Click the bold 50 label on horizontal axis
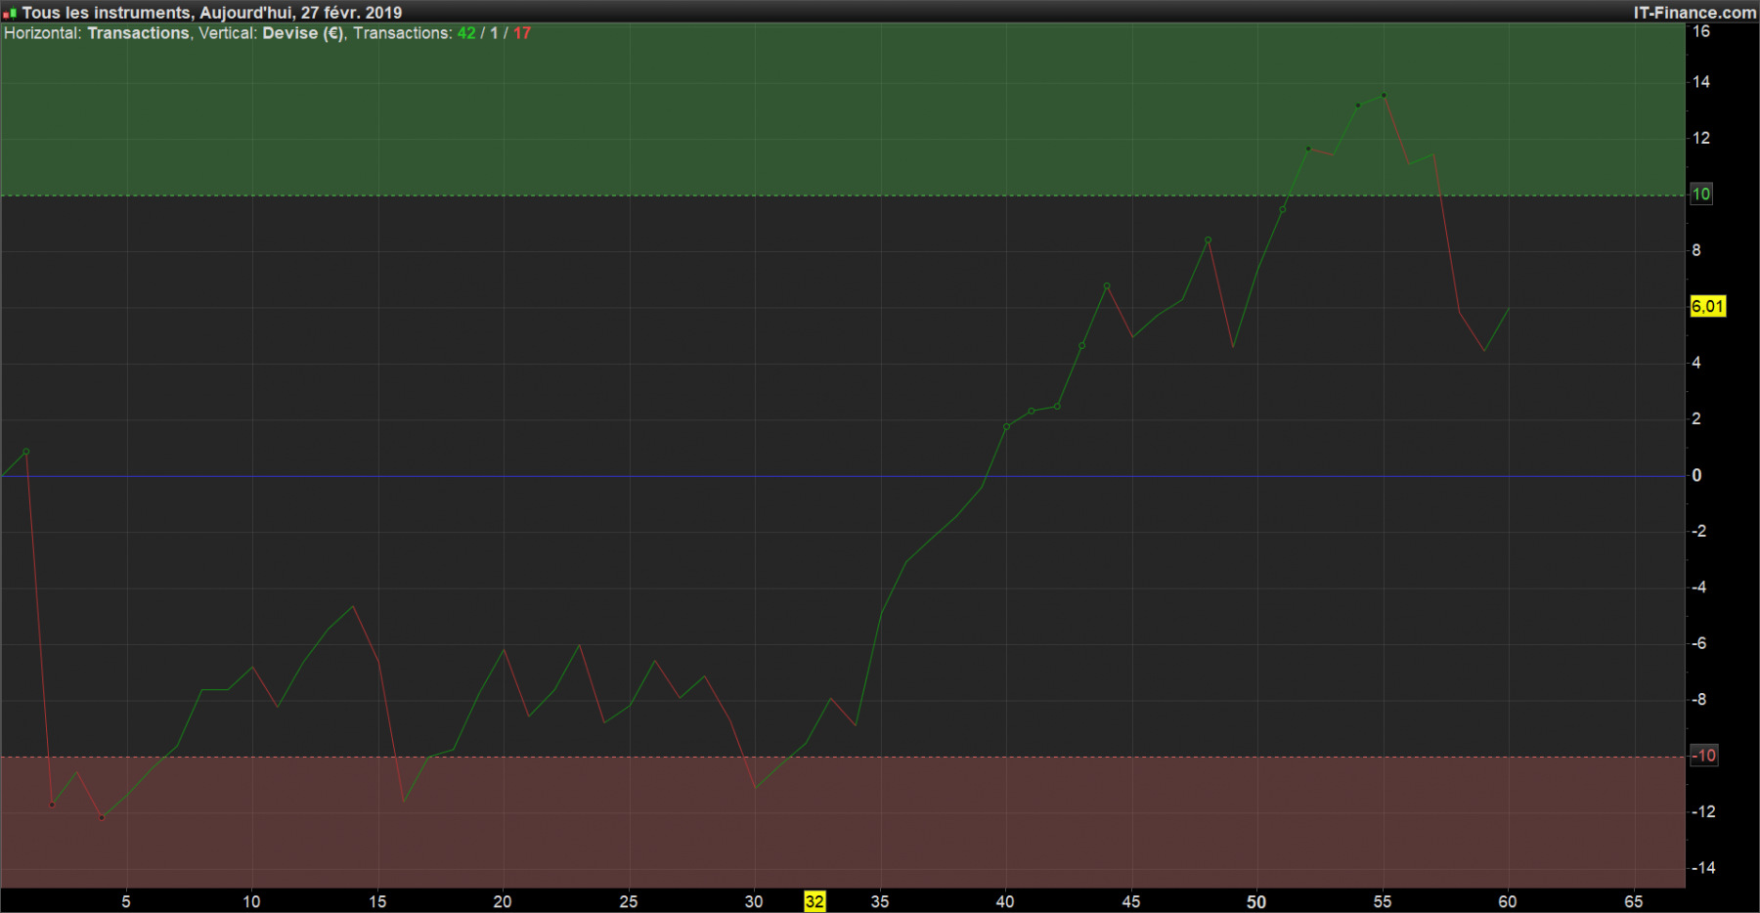This screenshot has height=913, width=1760. click(1256, 901)
